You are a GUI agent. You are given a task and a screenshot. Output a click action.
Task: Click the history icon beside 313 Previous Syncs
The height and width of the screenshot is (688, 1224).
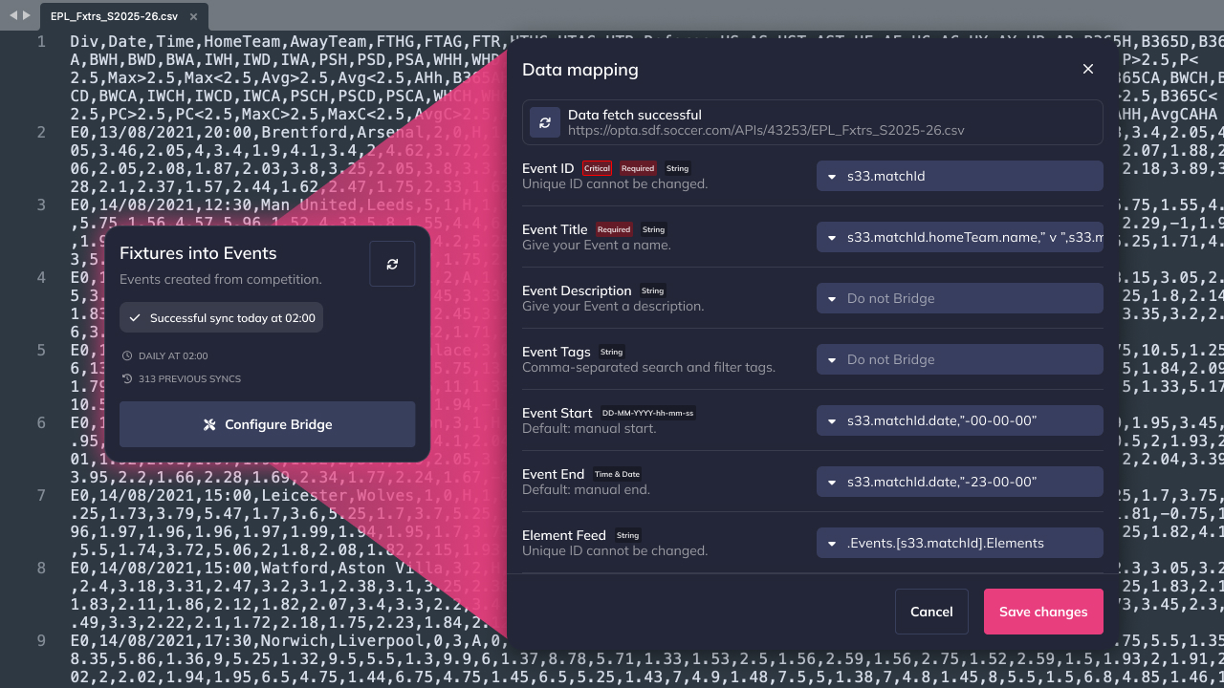click(x=127, y=378)
